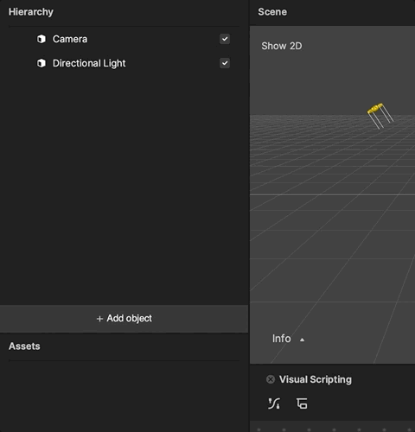Close the Visual Scripting panel via X icon

[271, 379]
